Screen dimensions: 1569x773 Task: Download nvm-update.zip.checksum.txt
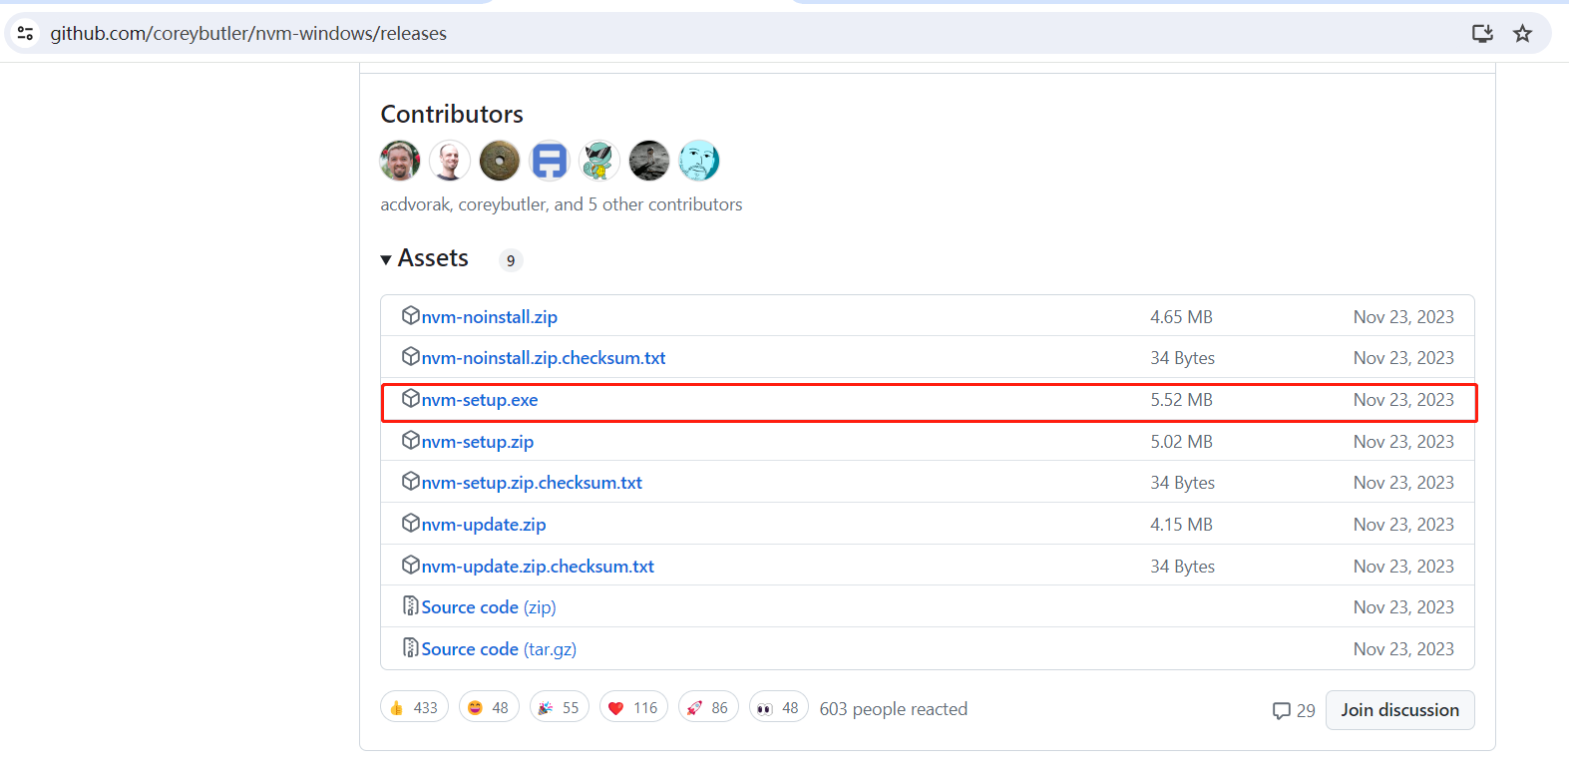point(537,567)
